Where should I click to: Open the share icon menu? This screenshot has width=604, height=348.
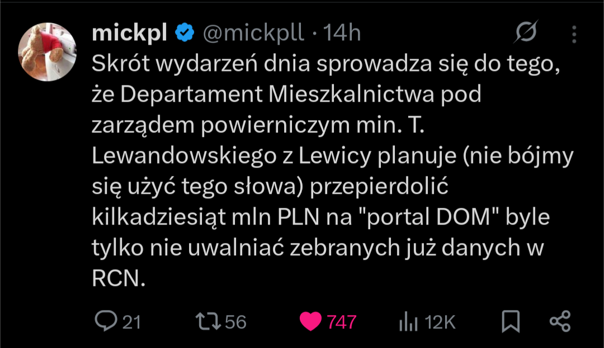[560, 321]
